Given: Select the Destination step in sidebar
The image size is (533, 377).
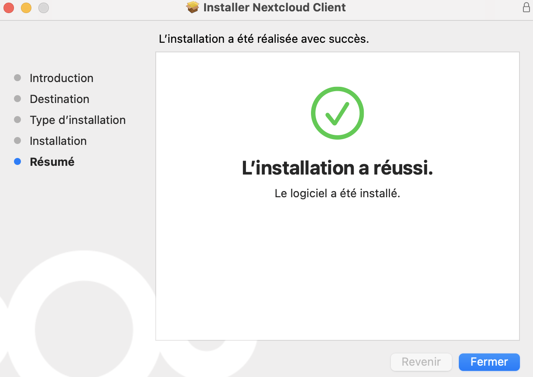Looking at the screenshot, I should (59, 99).
